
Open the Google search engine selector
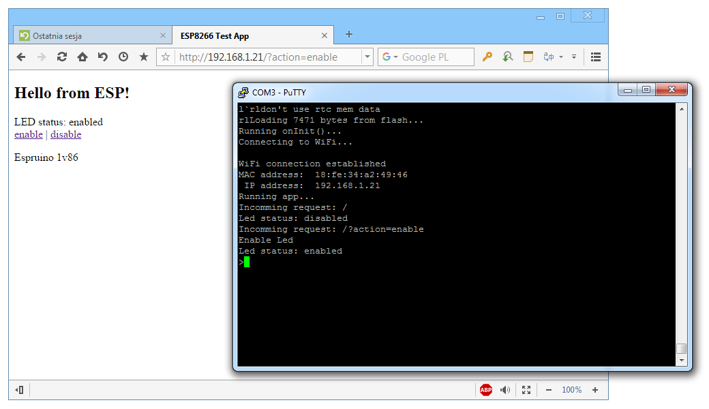coord(390,57)
